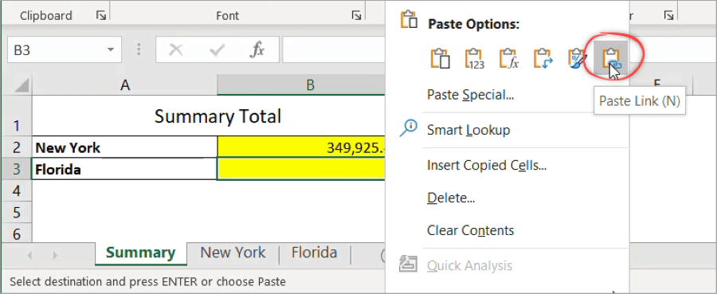This screenshot has width=717, height=294.
Task: Click the formula bar Cancel X icon
Action: tap(175, 49)
